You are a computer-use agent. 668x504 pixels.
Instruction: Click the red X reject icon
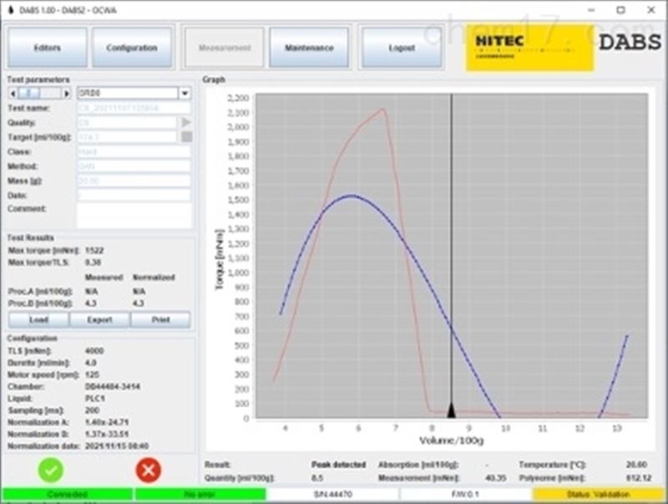(x=148, y=470)
